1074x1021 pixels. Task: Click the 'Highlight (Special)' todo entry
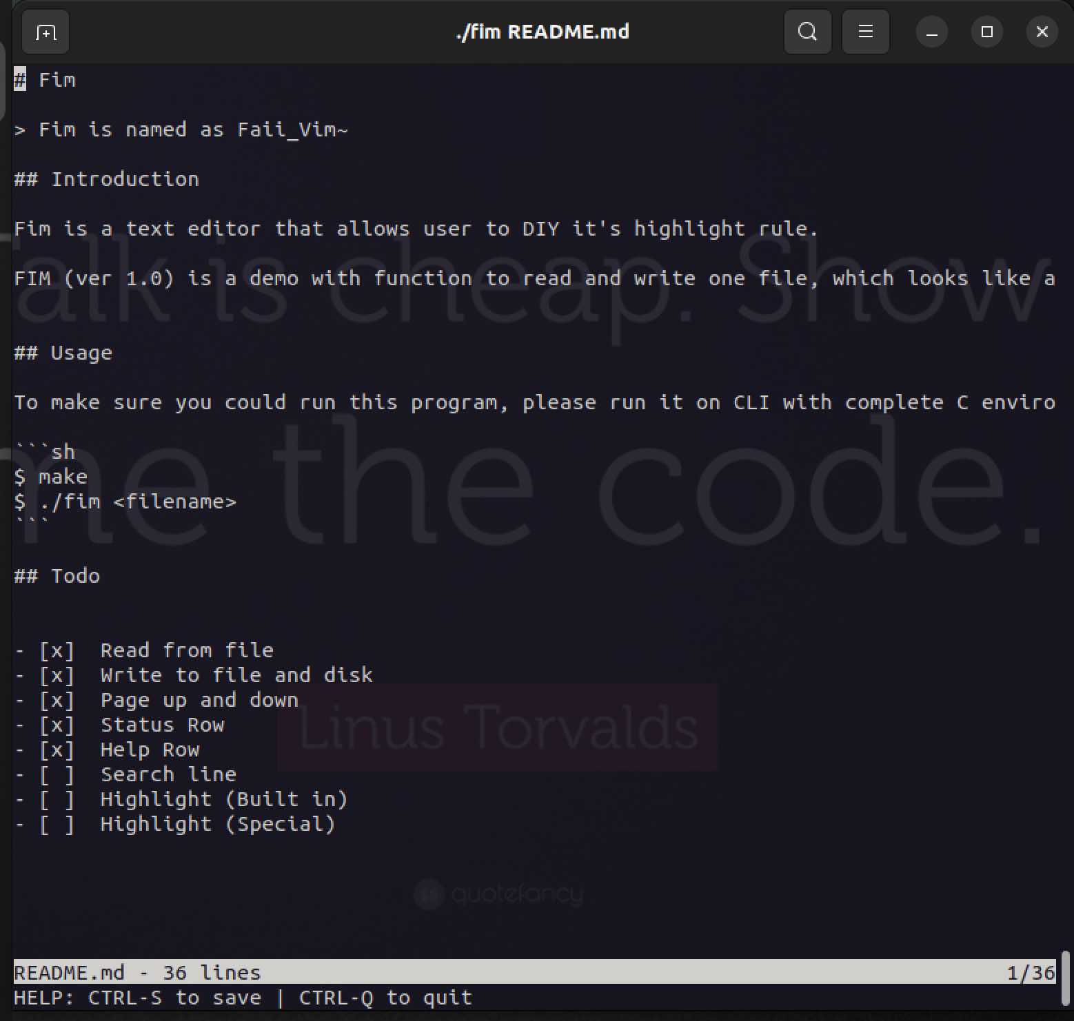[x=175, y=824]
